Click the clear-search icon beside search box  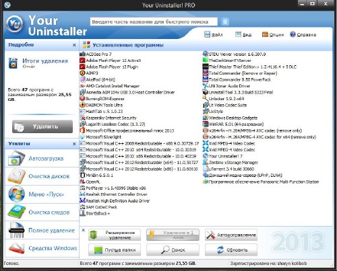pyautogui.click(x=225, y=22)
